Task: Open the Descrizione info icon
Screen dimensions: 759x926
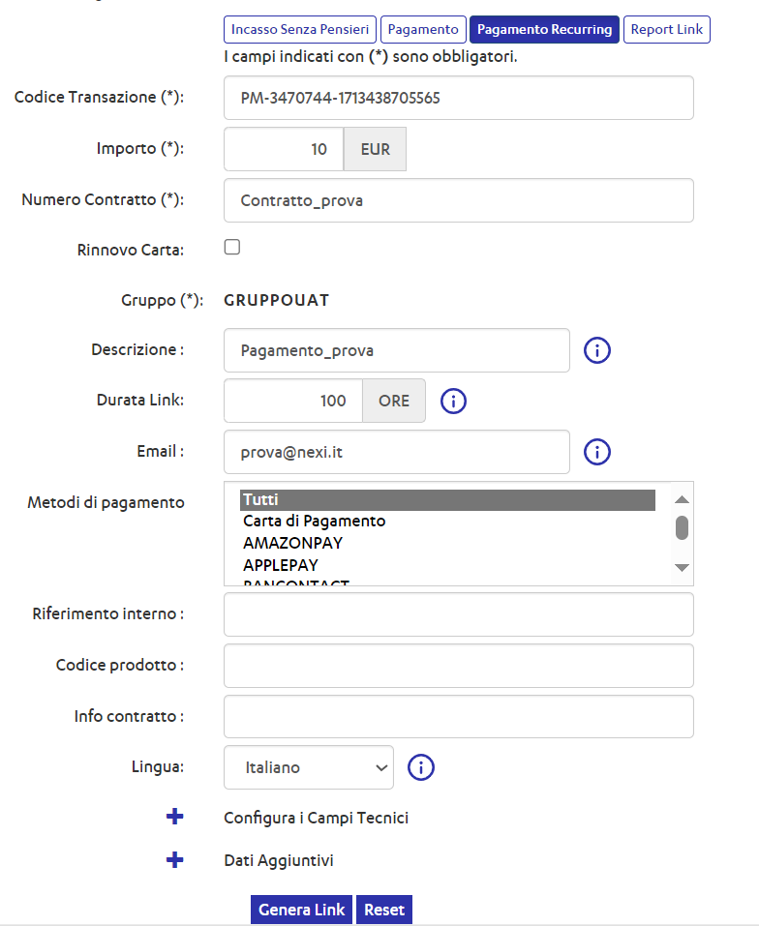Action: click(597, 350)
